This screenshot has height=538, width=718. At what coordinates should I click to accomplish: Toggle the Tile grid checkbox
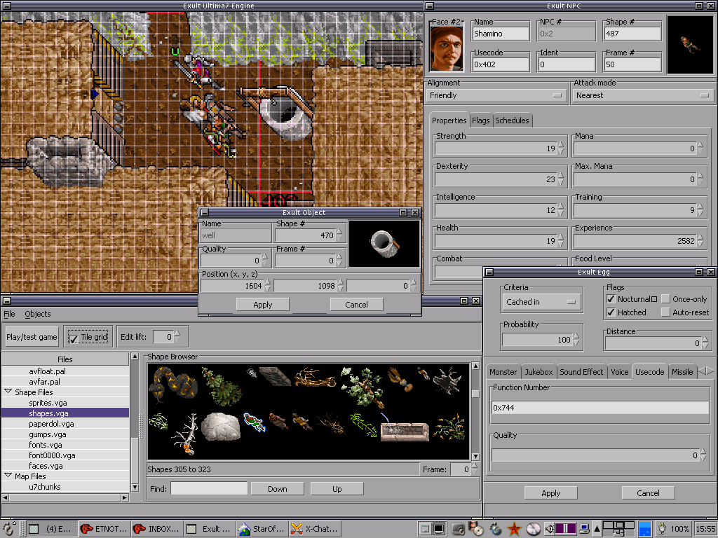point(74,338)
